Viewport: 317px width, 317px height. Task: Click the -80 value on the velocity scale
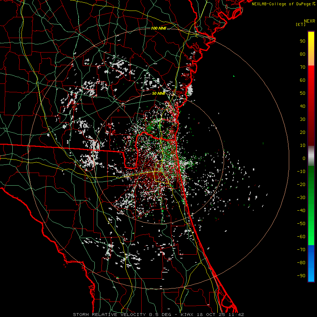301,263
